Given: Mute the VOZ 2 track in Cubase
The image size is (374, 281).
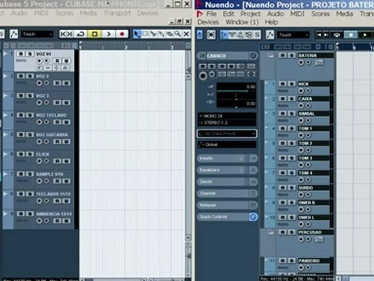Looking at the screenshot, I should coord(21,76).
